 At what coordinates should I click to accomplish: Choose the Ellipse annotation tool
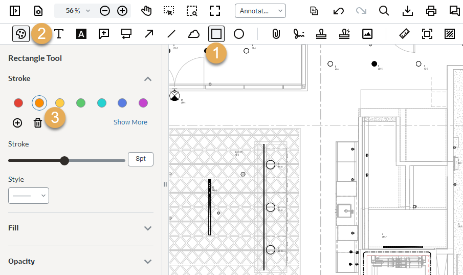[x=239, y=34]
